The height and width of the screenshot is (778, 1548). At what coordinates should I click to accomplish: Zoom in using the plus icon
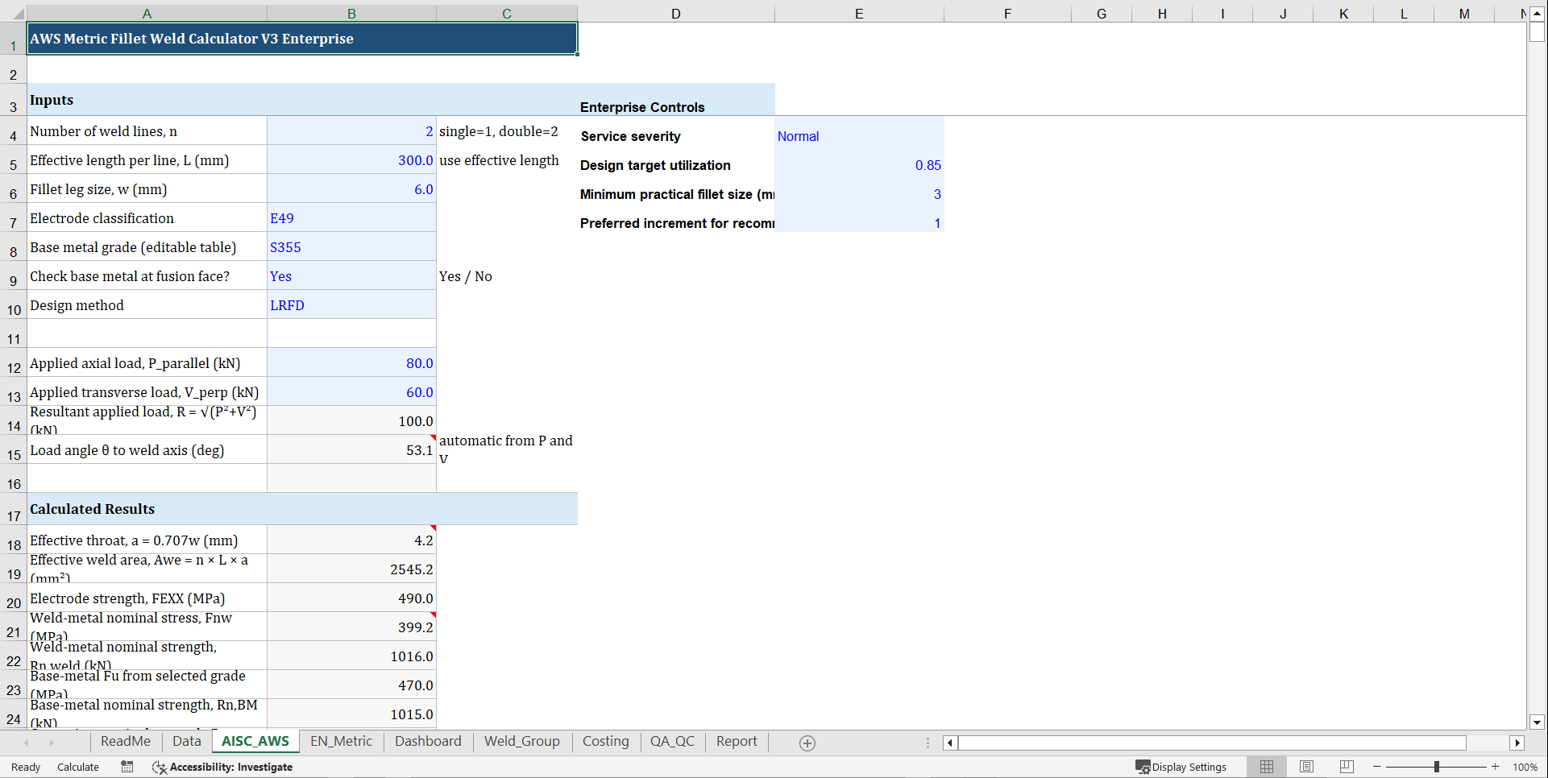tap(1496, 767)
